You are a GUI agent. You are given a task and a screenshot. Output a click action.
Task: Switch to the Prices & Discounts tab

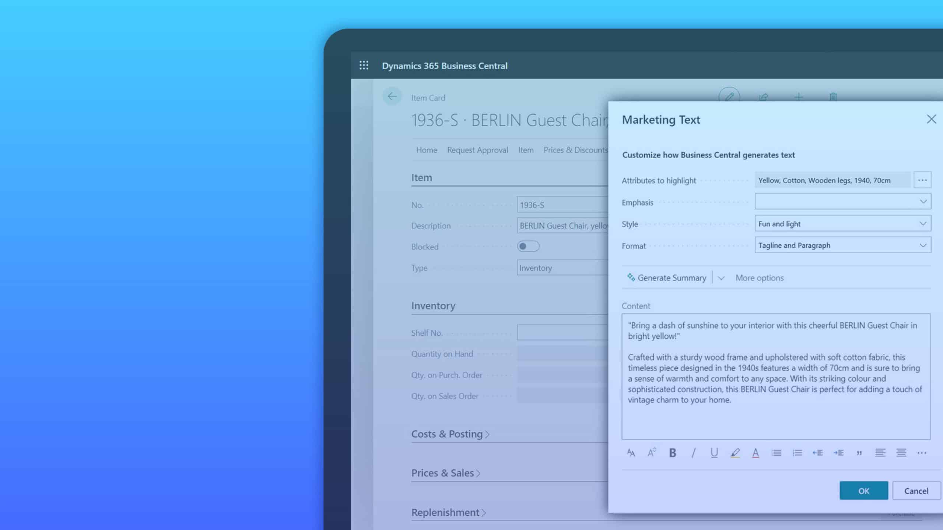576,150
